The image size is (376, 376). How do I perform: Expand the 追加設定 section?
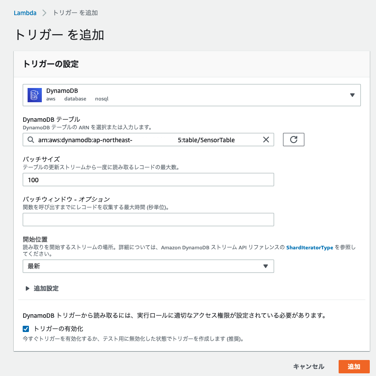click(x=42, y=288)
